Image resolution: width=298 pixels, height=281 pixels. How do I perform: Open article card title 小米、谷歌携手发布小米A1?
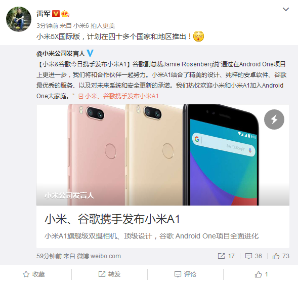click(112, 219)
